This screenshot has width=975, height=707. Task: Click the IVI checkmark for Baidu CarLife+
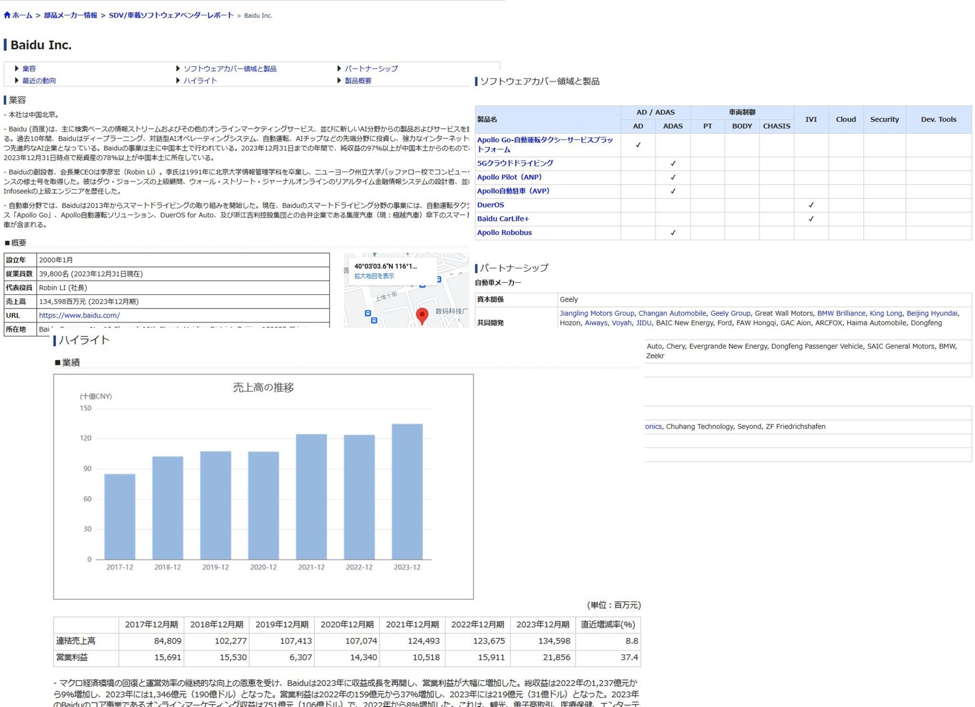pyautogui.click(x=810, y=219)
